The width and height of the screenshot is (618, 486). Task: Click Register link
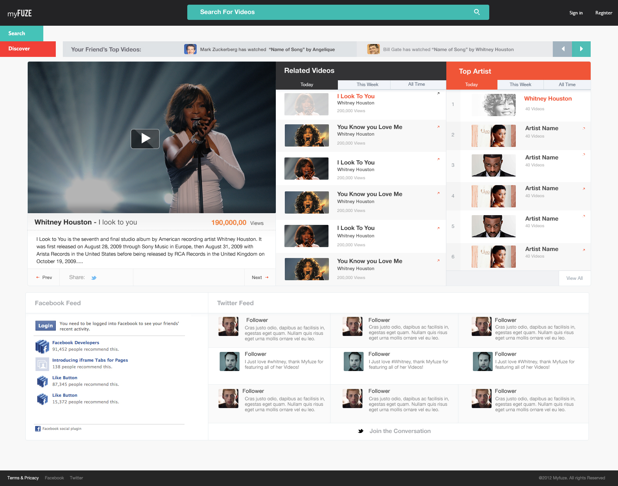[604, 13]
